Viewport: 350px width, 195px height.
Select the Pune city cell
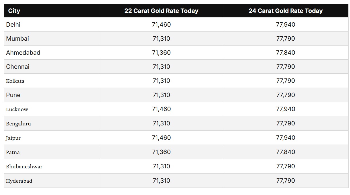tap(13, 95)
